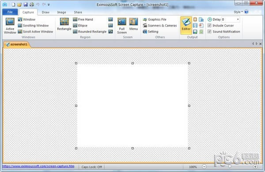Open the Customize Quick Access Toolbar arrow

(49, 5)
